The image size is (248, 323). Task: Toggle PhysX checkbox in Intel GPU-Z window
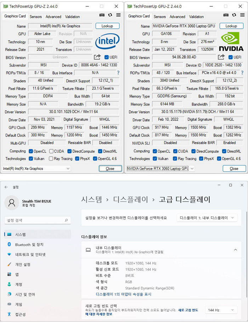pos(77,158)
